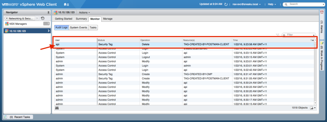Open the Manage tab
327x122 pixels.
pyautogui.click(x=108, y=19)
